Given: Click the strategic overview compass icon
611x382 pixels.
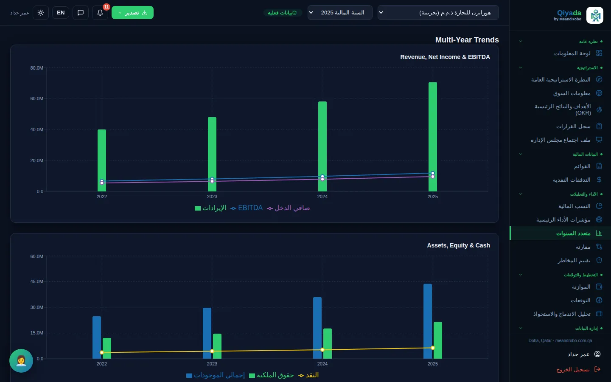Looking at the screenshot, I should pyautogui.click(x=599, y=79).
